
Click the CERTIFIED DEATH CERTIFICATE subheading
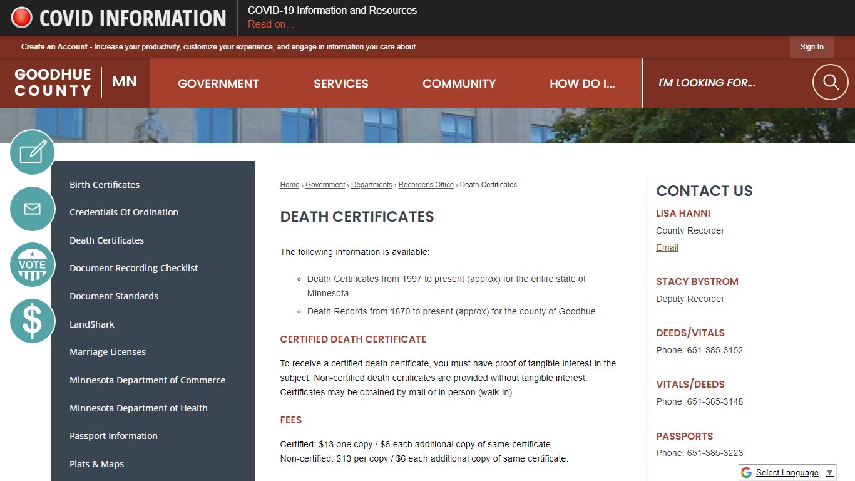(x=353, y=339)
